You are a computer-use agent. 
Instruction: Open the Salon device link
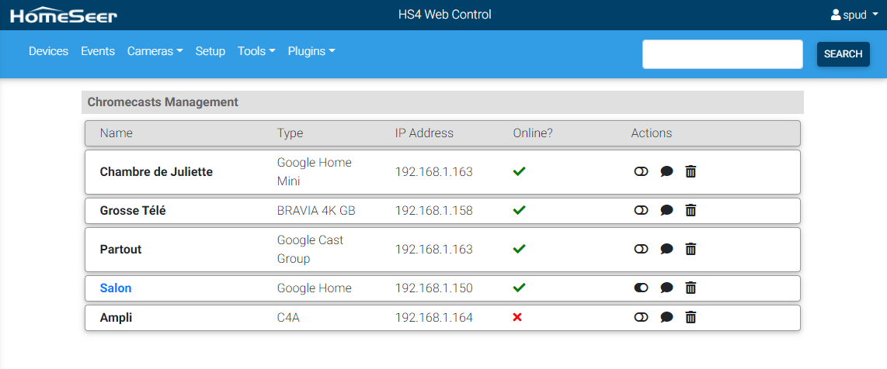pos(116,288)
